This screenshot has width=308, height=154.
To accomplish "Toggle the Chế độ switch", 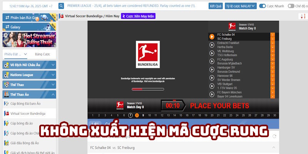I will tap(291, 6).
